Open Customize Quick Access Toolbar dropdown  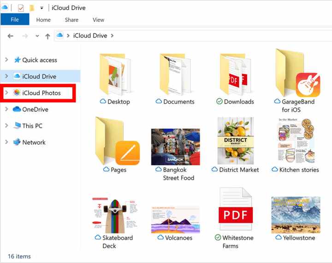[x=41, y=8]
